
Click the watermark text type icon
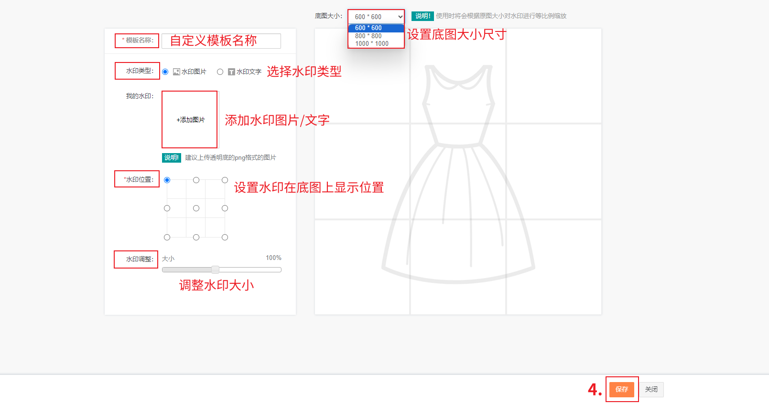coord(231,72)
